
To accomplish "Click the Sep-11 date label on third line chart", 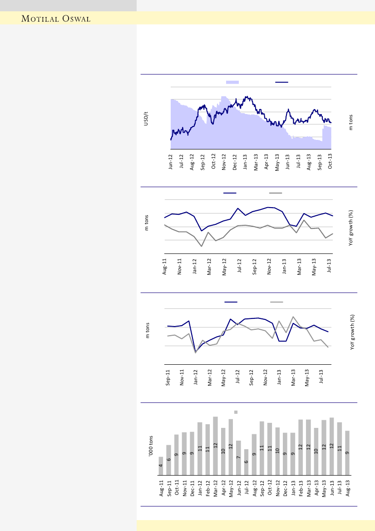I will click(x=168, y=376).
